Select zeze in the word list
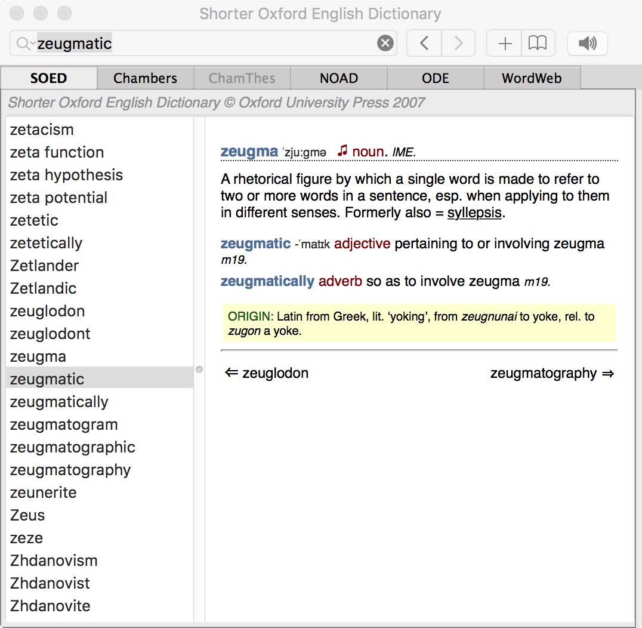This screenshot has height=628, width=642. pos(100,538)
